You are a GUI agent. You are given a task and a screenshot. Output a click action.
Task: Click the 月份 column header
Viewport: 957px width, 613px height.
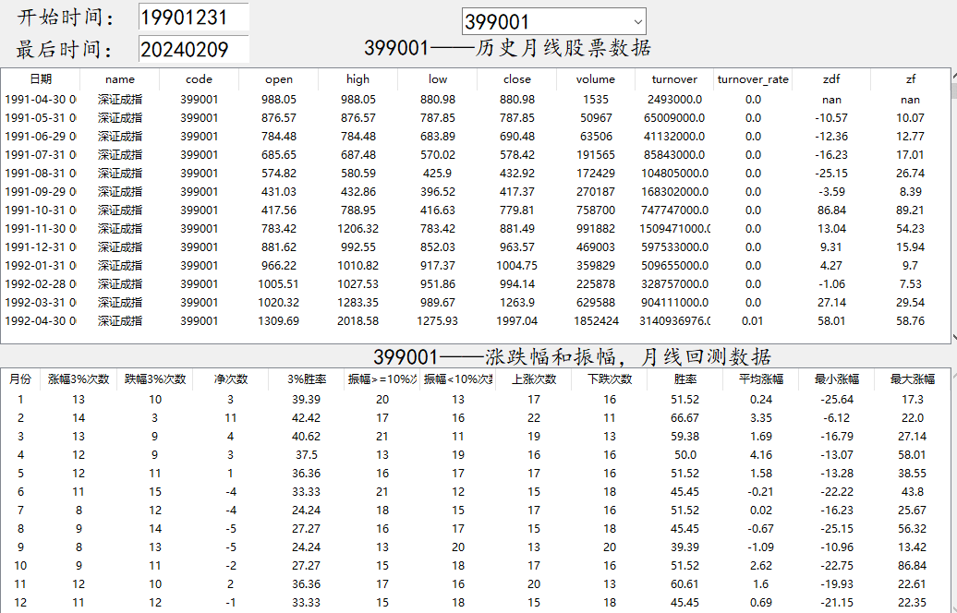pos(20,379)
